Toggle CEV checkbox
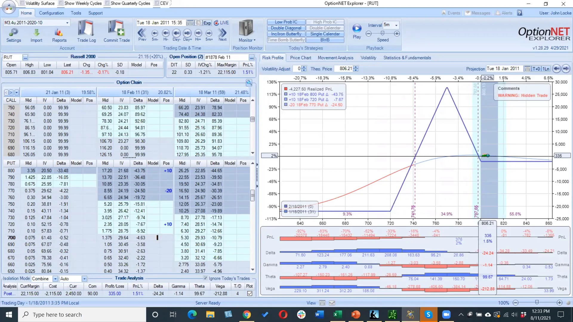The image size is (573, 322). click(157, 3)
